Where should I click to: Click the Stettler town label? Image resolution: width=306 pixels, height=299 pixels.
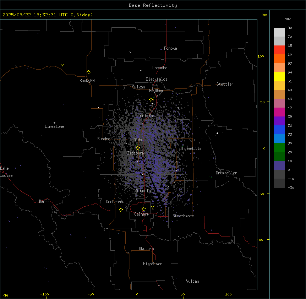225,84
